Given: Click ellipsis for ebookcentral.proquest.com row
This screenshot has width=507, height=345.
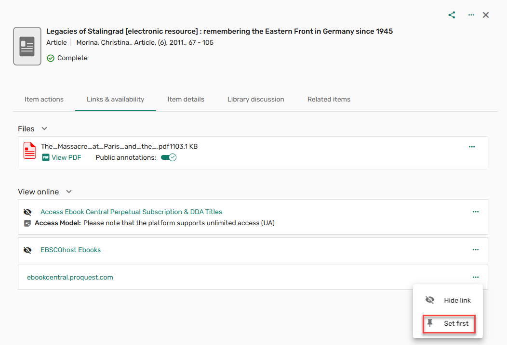Looking at the screenshot, I should [x=476, y=277].
